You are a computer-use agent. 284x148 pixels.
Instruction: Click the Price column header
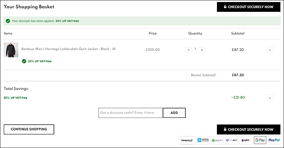(153, 33)
